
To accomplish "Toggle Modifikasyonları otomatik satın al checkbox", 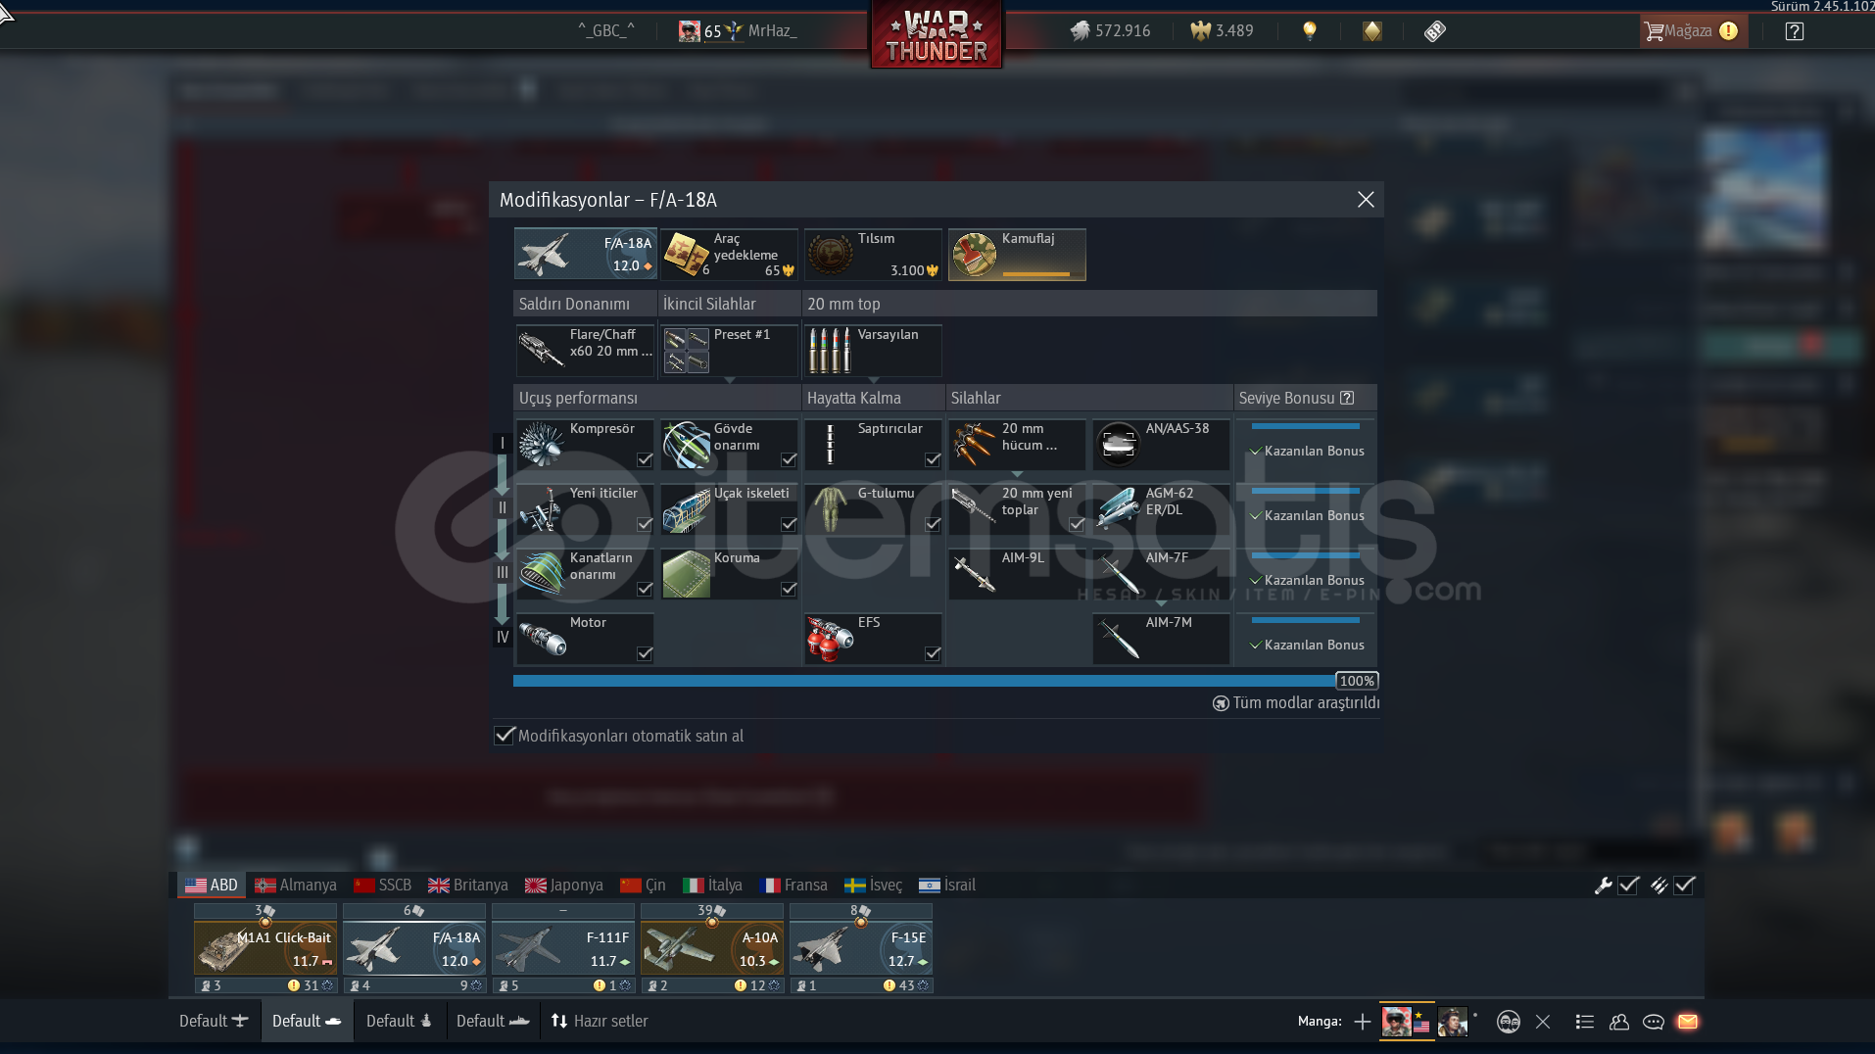I will [505, 736].
